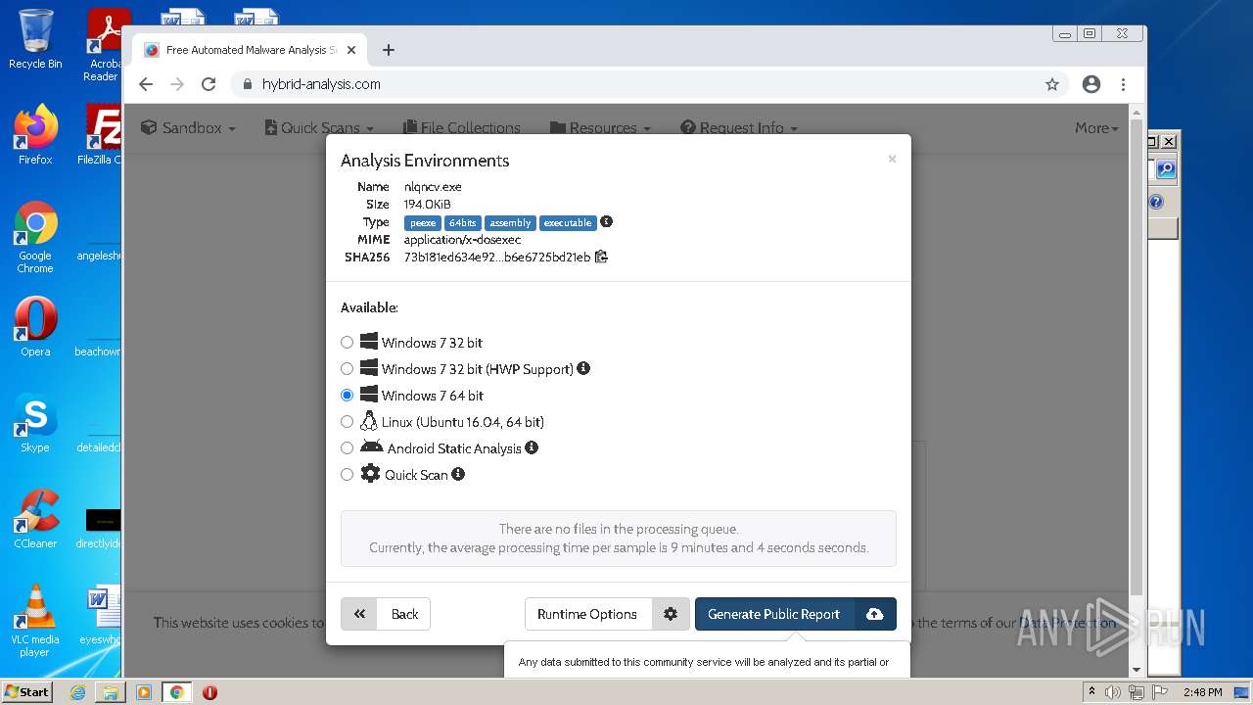Click the CCleaner desktop icon
1253x705 pixels.
[x=35, y=519]
